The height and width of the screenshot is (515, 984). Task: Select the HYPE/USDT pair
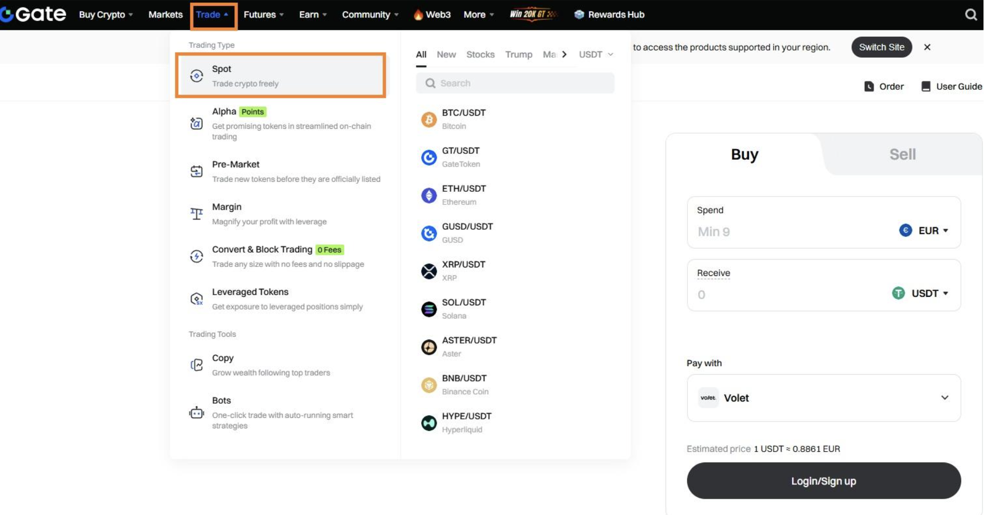[515, 423]
